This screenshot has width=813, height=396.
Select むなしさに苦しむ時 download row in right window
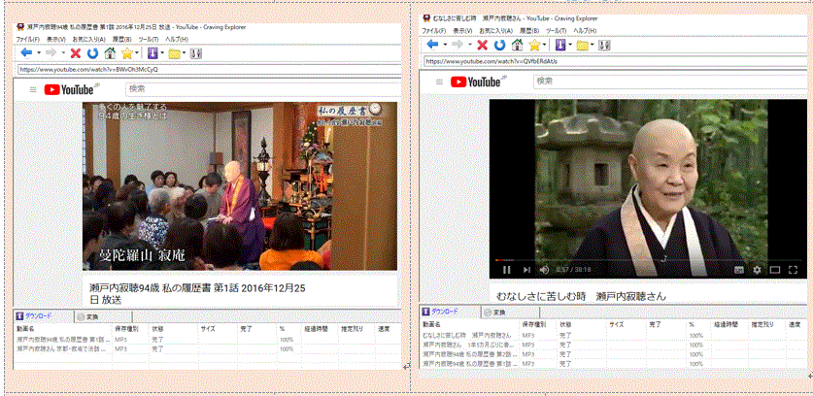click(x=615, y=336)
